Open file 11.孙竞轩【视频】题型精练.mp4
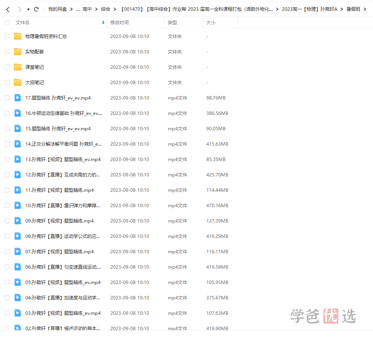The height and width of the screenshot is (339, 373). [60, 190]
